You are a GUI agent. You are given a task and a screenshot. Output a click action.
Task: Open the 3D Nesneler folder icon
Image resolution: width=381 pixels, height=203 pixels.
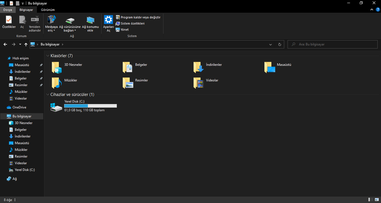(57, 67)
